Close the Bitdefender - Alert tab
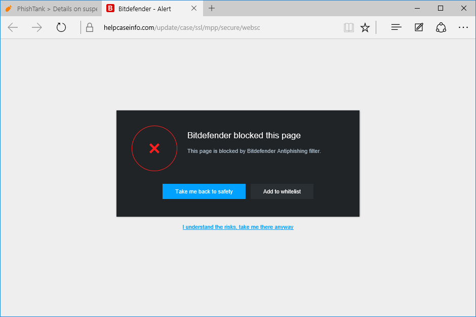The height and width of the screenshot is (317, 476). pos(193,8)
